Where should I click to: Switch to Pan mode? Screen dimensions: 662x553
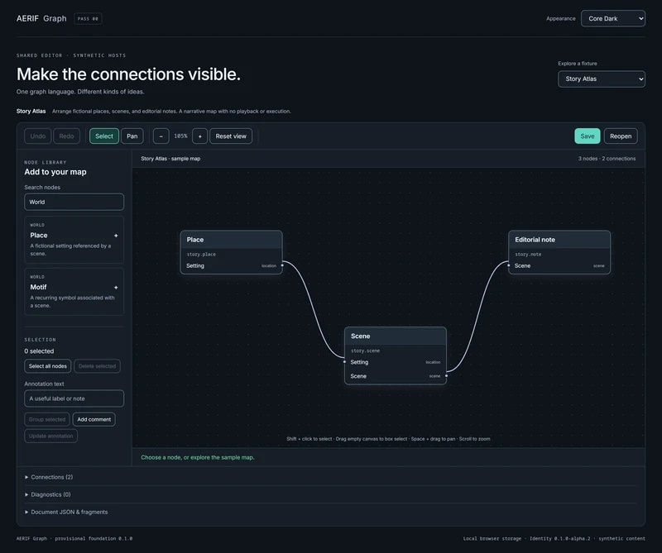tap(132, 136)
